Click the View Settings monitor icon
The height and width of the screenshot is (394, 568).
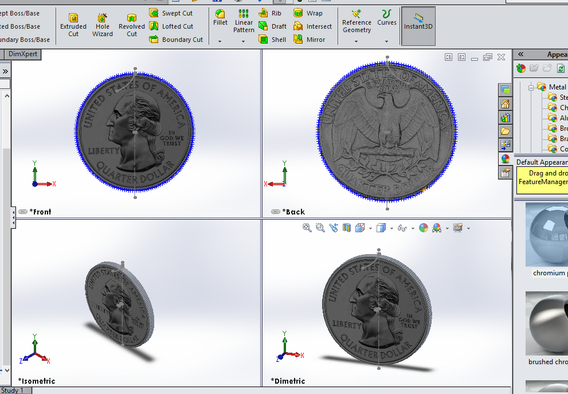pyautogui.click(x=458, y=228)
